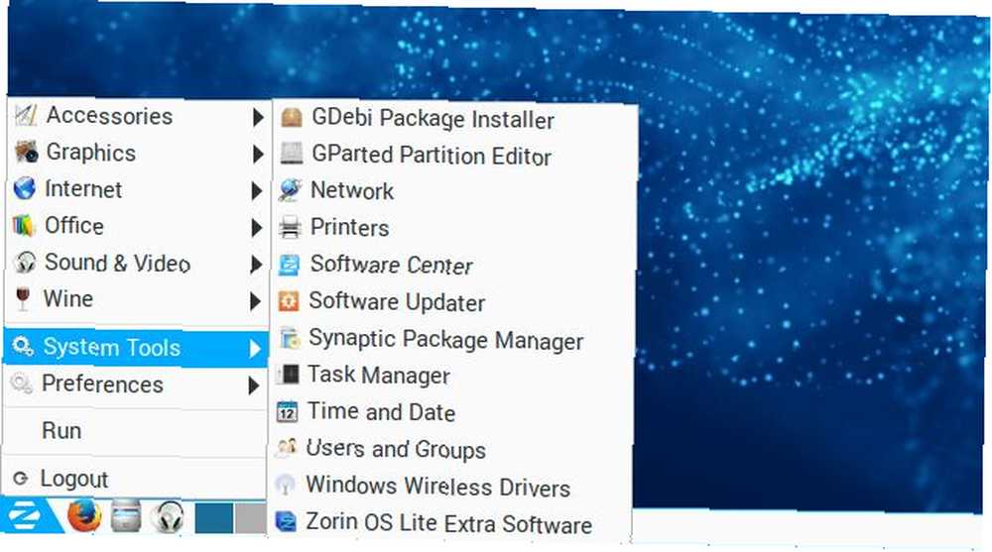Click the Windows Wireless Drivers icon
Screen dimensions: 992x552
pos(286,485)
